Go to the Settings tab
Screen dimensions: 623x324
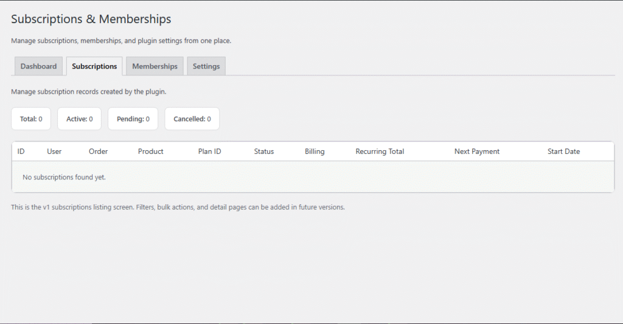point(206,66)
